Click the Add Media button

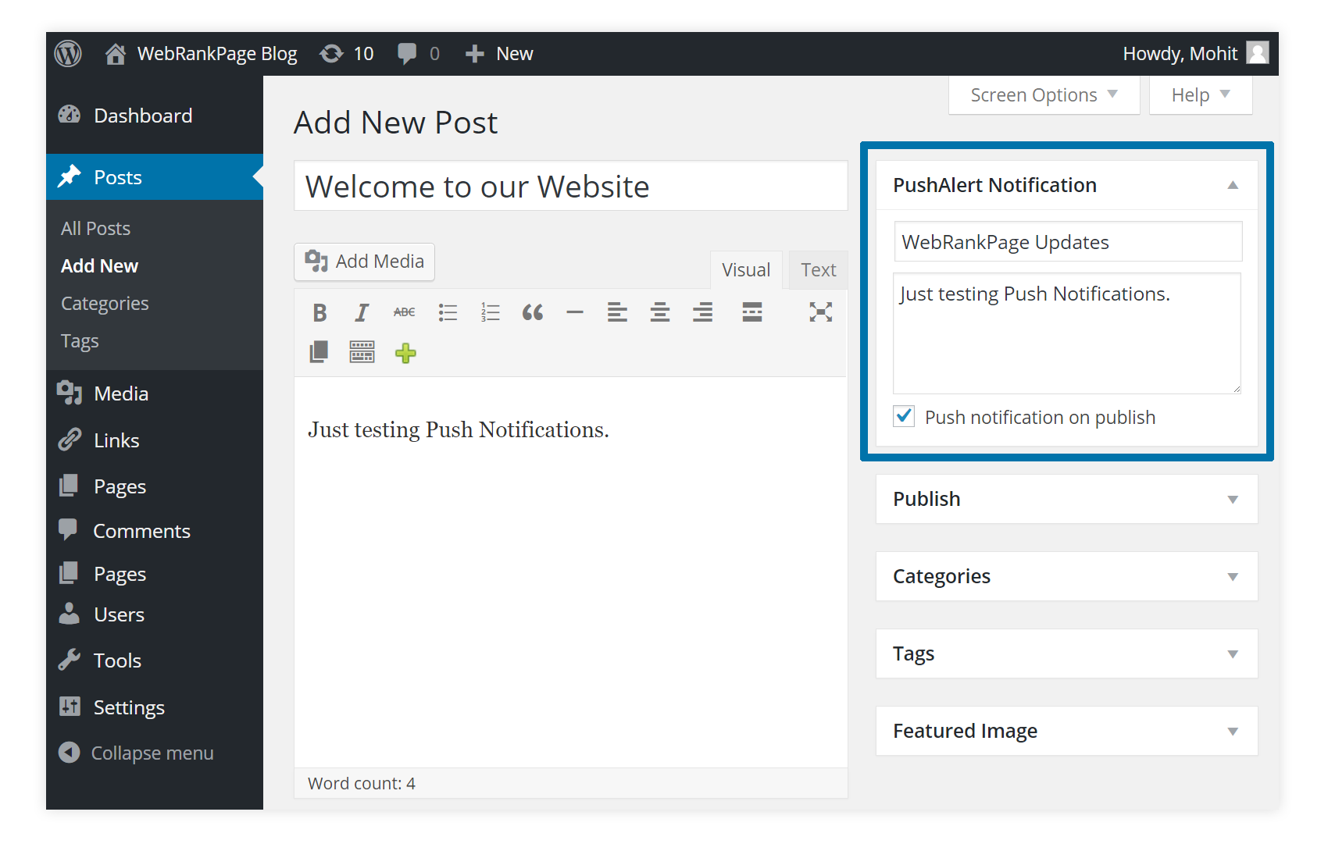pyautogui.click(x=364, y=262)
